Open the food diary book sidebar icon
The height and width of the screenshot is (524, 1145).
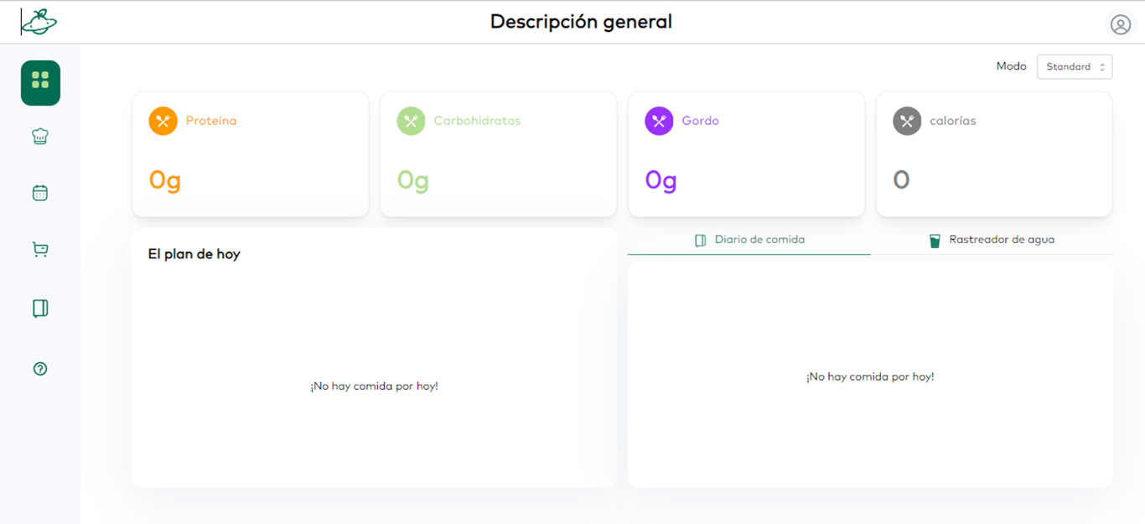[40, 309]
